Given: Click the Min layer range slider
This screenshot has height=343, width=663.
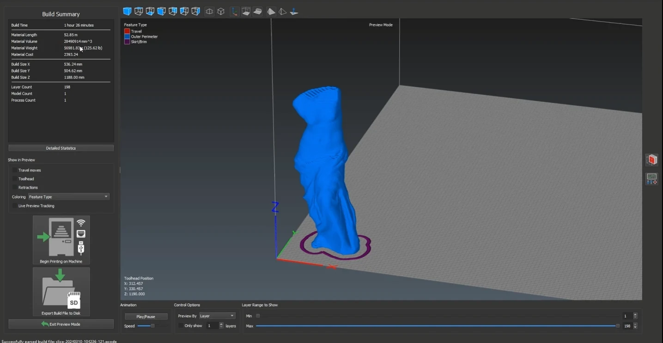Looking at the screenshot, I should pos(437,316).
